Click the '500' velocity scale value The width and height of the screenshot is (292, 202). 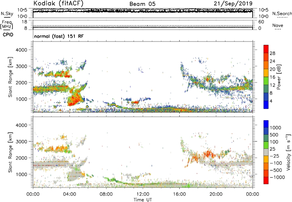point(274,135)
